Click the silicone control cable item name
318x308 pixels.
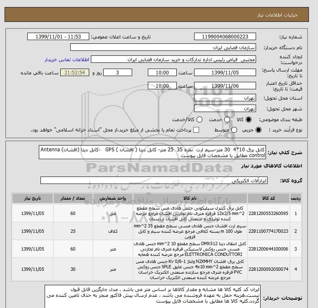(x=190, y=213)
